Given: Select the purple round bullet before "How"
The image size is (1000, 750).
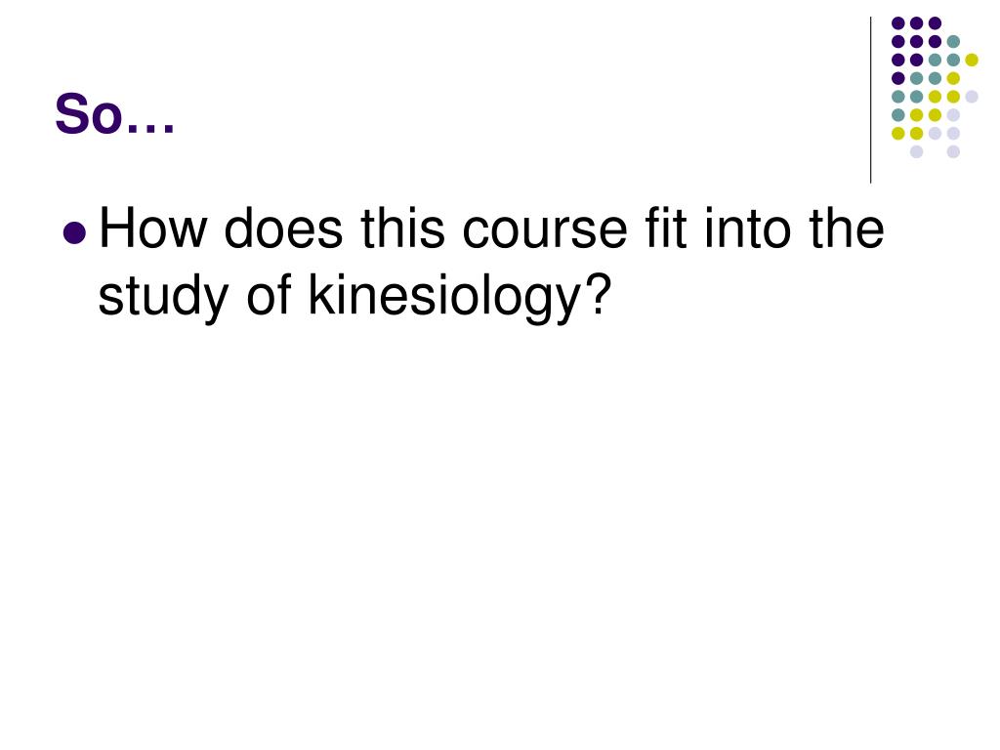Looking at the screenshot, I should tap(75, 232).
